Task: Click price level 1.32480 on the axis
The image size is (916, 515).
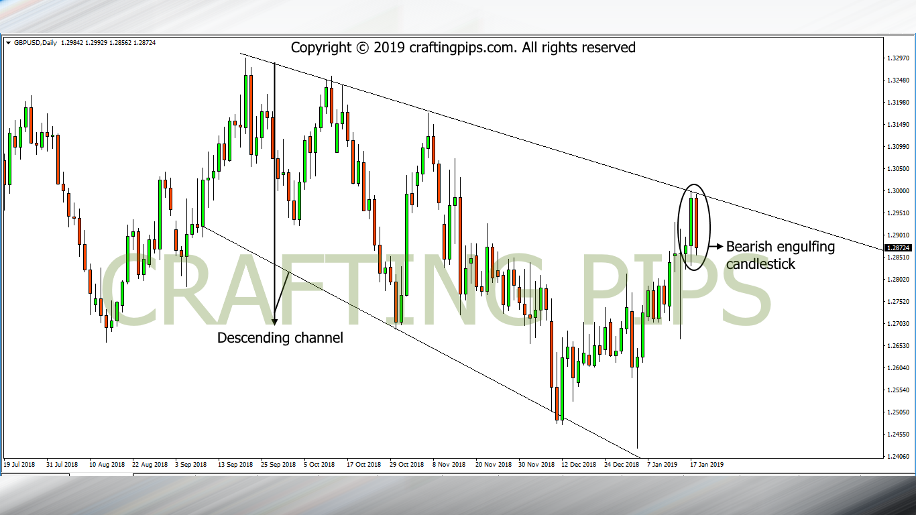Action: pos(897,80)
